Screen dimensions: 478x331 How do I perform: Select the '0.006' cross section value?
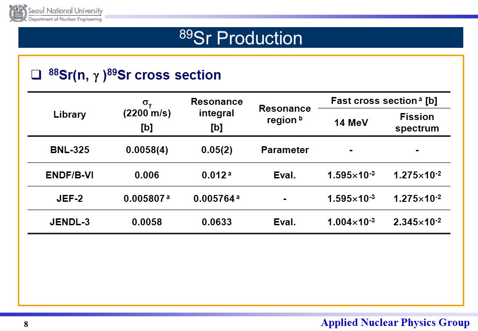click(x=147, y=175)
